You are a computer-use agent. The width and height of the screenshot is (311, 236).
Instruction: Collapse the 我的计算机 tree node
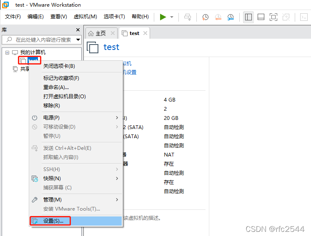[x=8, y=52]
